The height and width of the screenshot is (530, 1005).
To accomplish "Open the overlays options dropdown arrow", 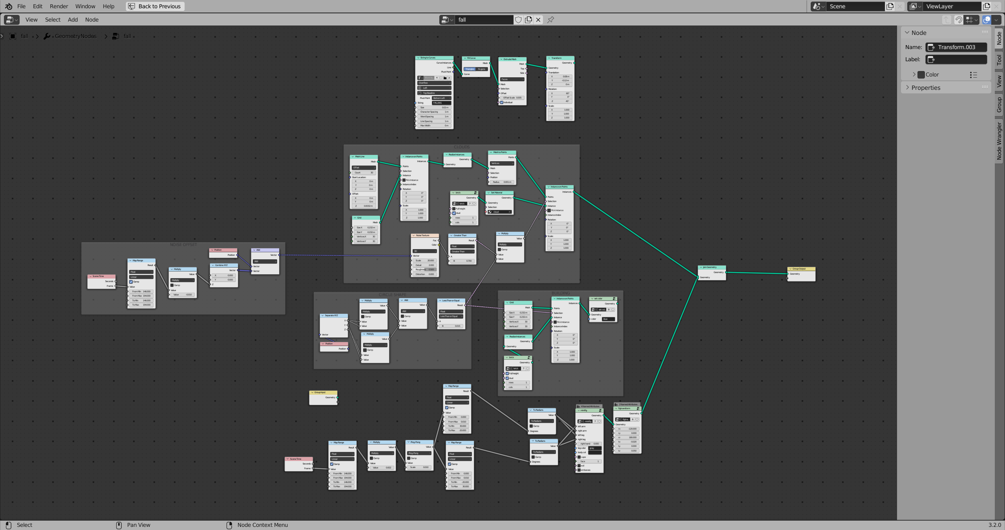I will pyautogui.click(x=996, y=20).
